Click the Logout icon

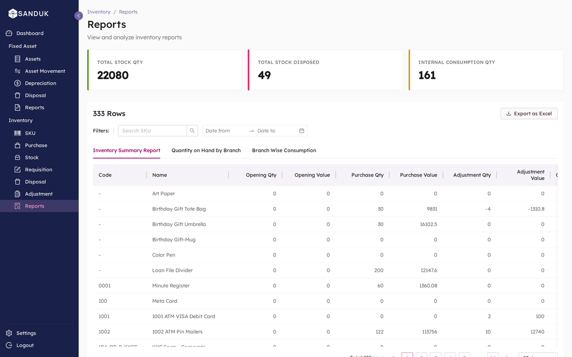(9, 345)
